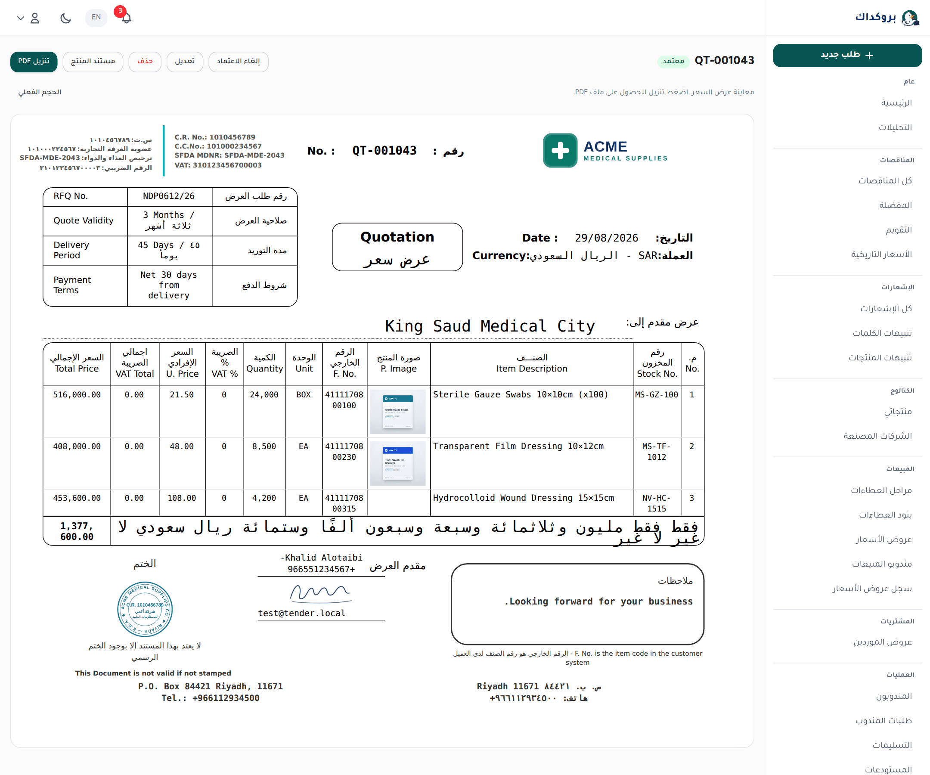
Task: Open مستند المنتج product document button
Action: (x=93, y=62)
